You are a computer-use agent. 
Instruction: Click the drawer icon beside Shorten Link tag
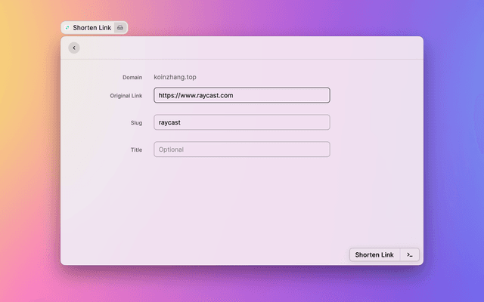[120, 27]
